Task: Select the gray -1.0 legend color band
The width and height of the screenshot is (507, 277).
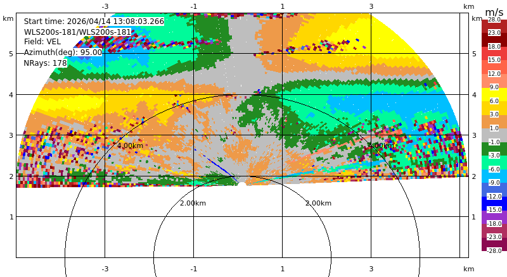Action: (x=494, y=135)
